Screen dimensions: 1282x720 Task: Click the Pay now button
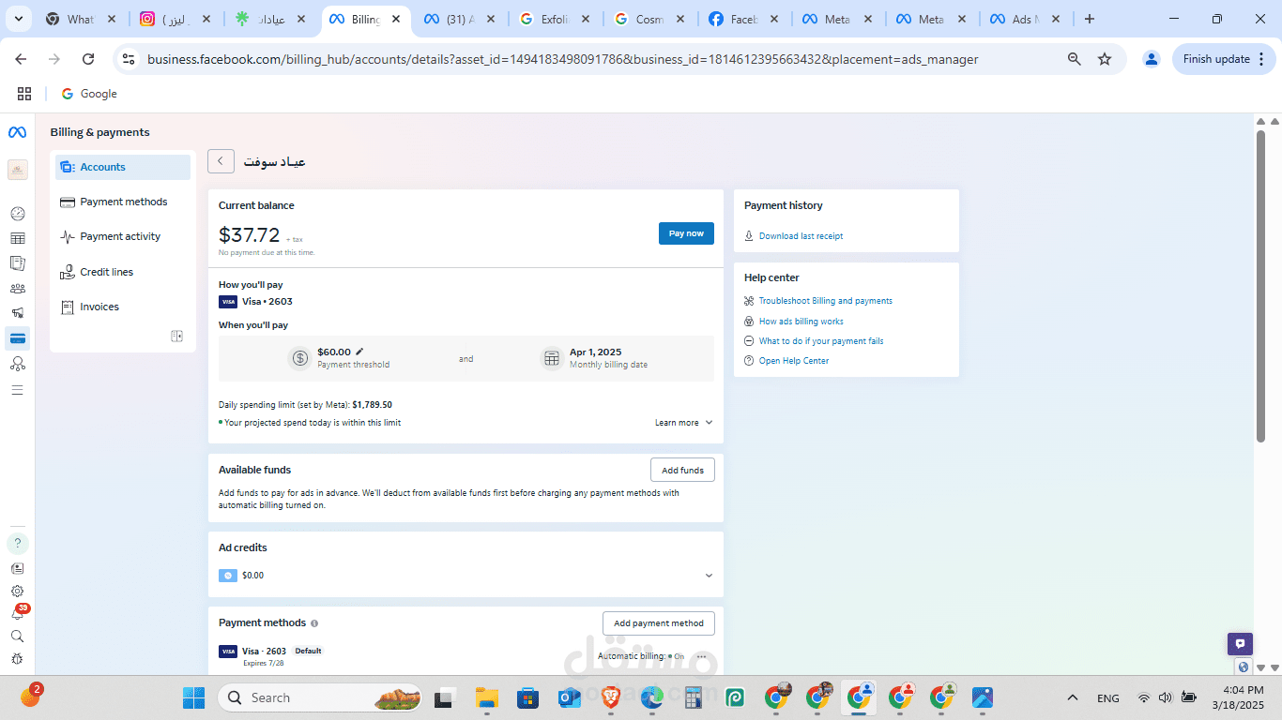click(x=686, y=233)
